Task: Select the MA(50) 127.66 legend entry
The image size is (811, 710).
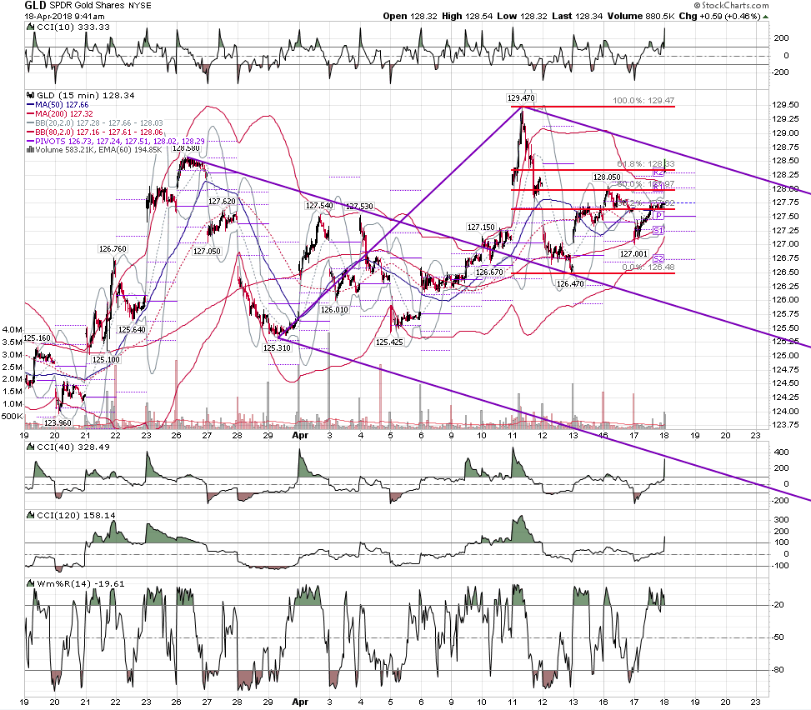Action: point(58,105)
